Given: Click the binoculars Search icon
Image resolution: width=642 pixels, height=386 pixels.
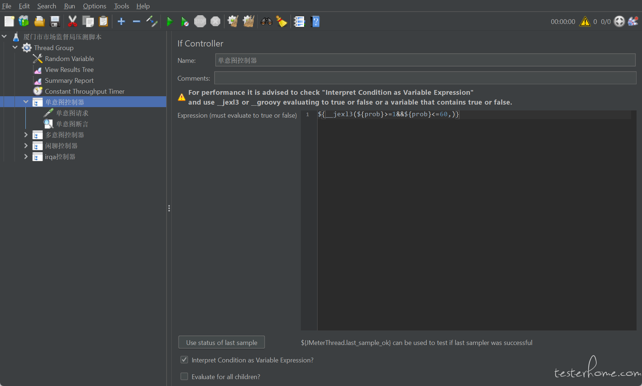Looking at the screenshot, I should (x=266, y=22).
